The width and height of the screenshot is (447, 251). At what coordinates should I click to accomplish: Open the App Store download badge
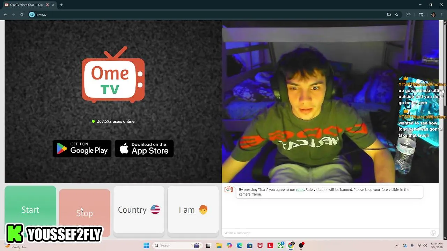click(x=144, y=149)
